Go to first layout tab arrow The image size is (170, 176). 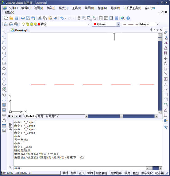[9, 116]
